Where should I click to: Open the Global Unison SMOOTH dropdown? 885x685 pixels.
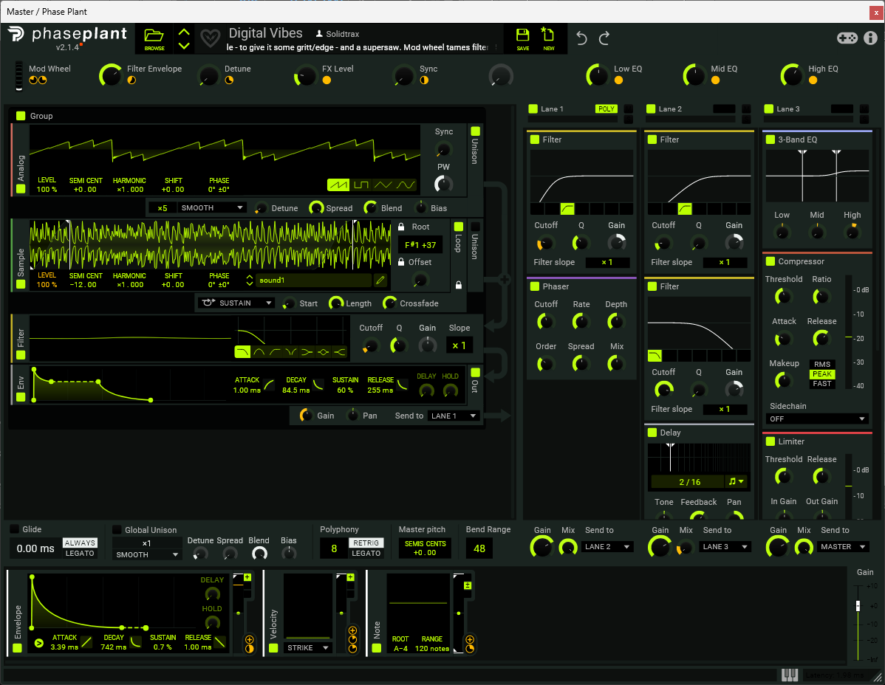(147, 555)
